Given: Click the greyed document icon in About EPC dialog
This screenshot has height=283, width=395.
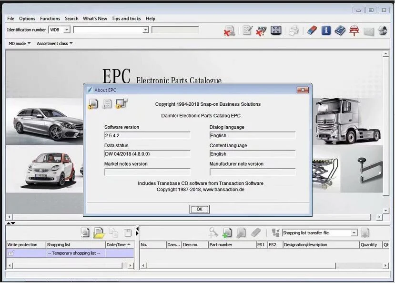Looking at the screenshot, I should [x=107, y=104].
